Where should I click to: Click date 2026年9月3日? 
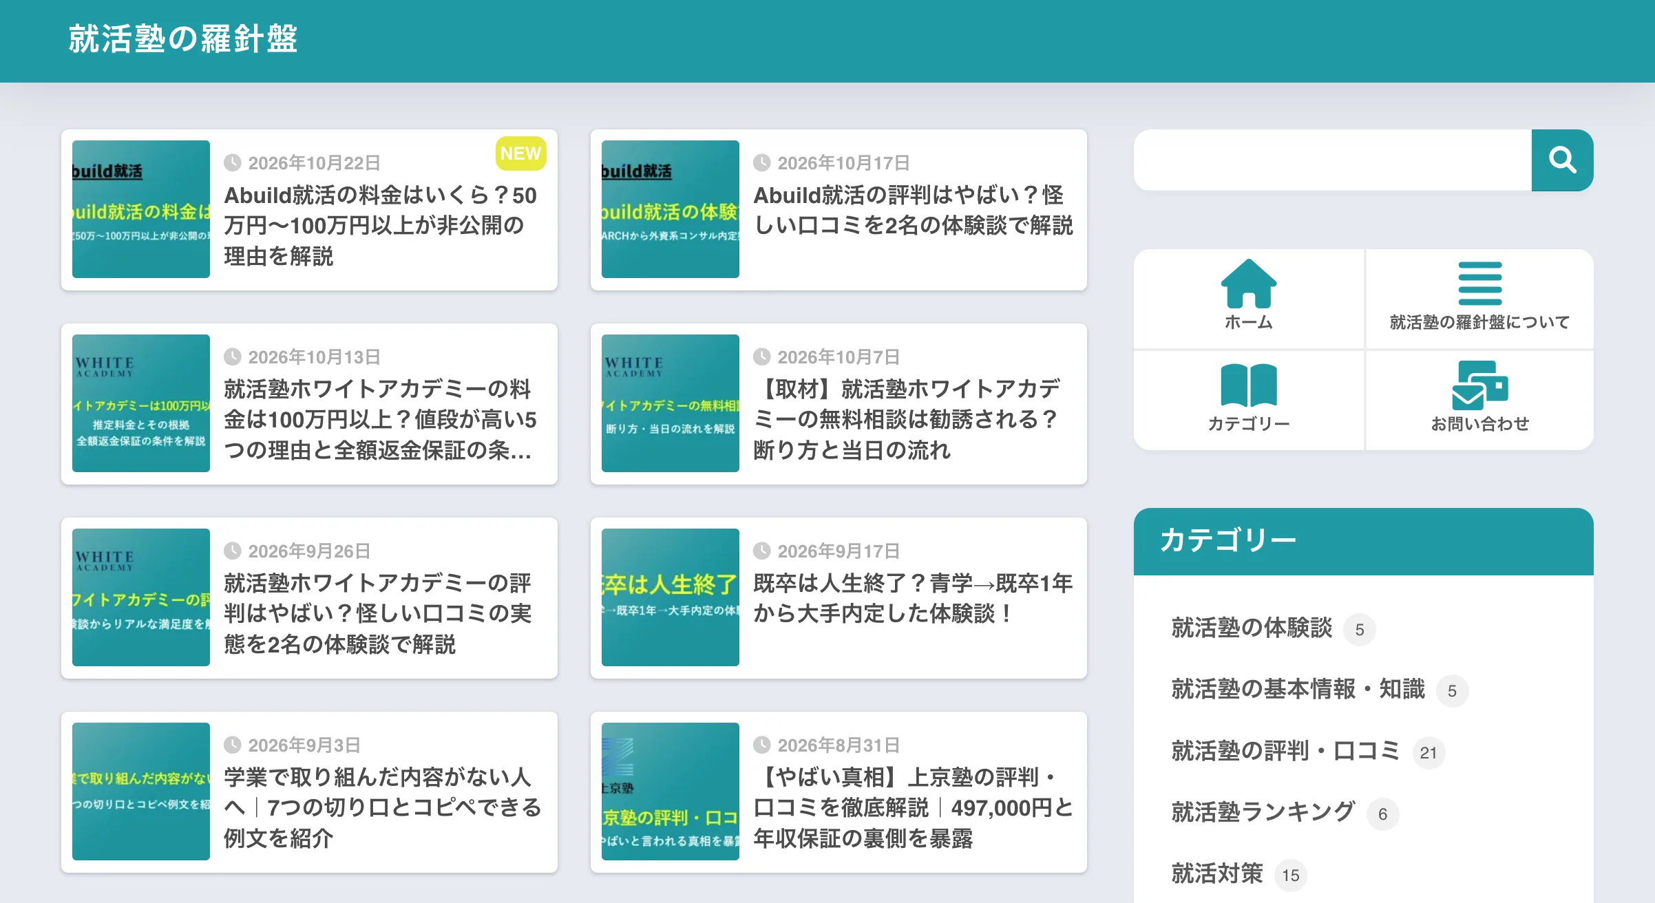(304, 745)
